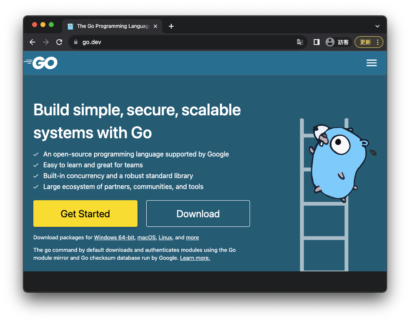
Task: Open the hamburger navigation menu
Action: click(372, 63)
